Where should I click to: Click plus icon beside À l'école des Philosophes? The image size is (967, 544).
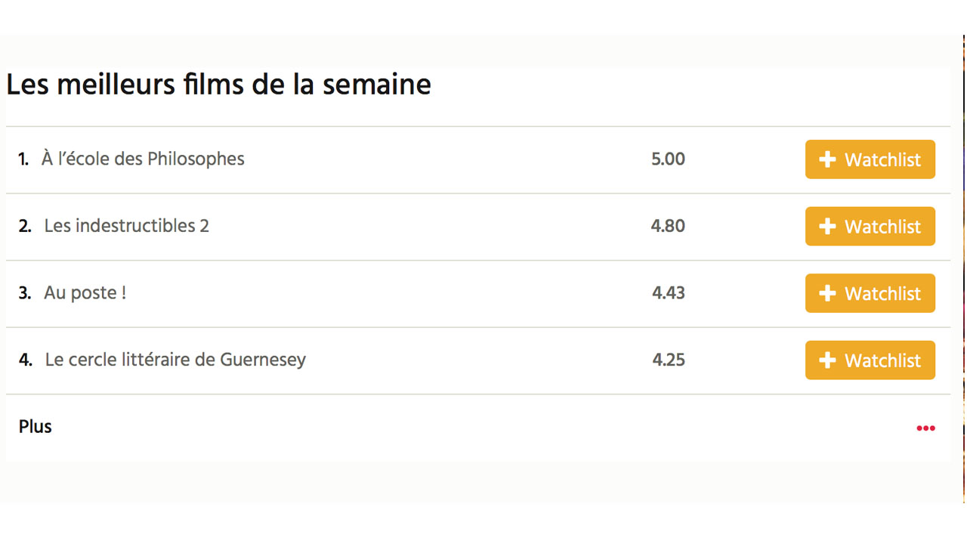(x=827, y=159)
